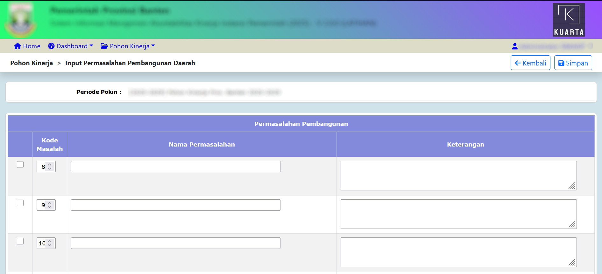The height and width of the screenshot is (274, 602).
Task: Click the Kode Masalah stepper showing 10
Action: [46, 243]
